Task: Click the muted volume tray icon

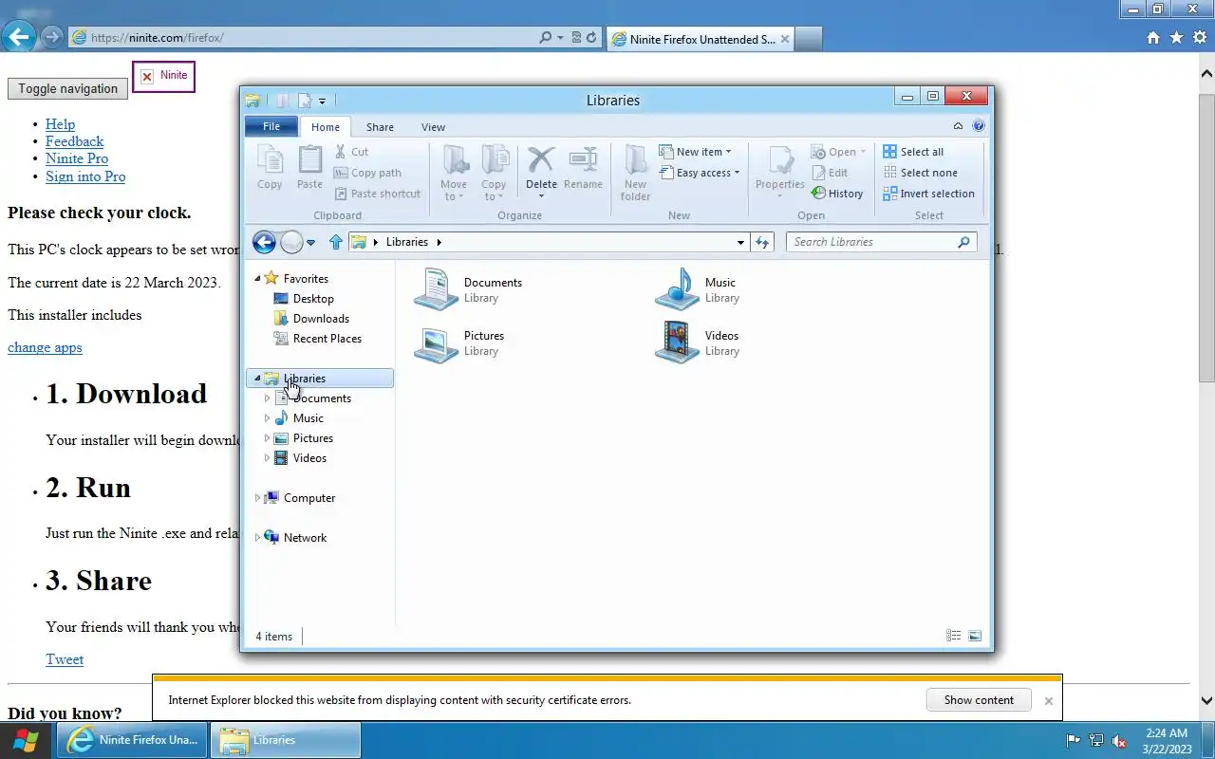Action: pos(1119,740)
